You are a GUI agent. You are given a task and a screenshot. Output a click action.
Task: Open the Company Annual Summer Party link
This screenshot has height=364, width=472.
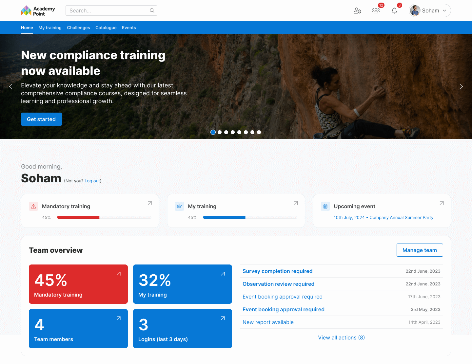pyautogui.click(x=401, y=217)
